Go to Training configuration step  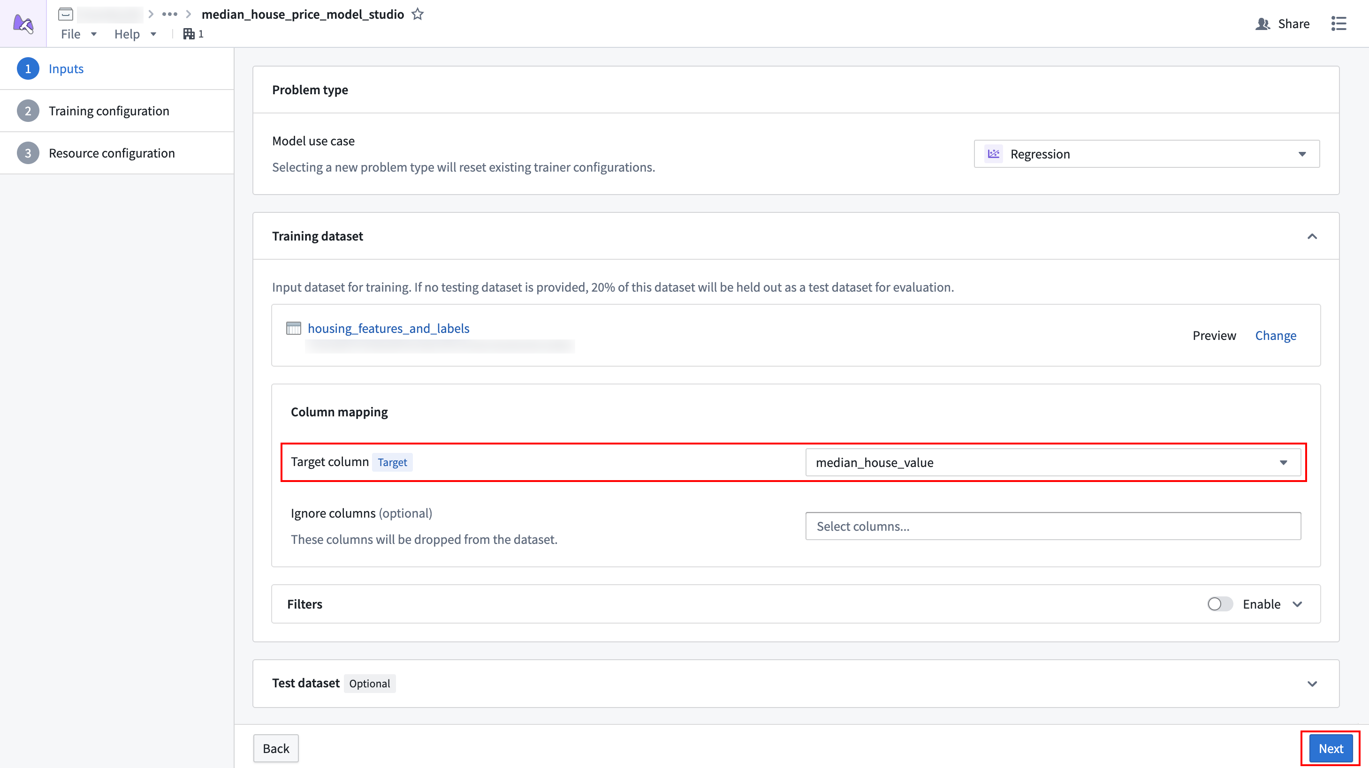tap(109, 111)
